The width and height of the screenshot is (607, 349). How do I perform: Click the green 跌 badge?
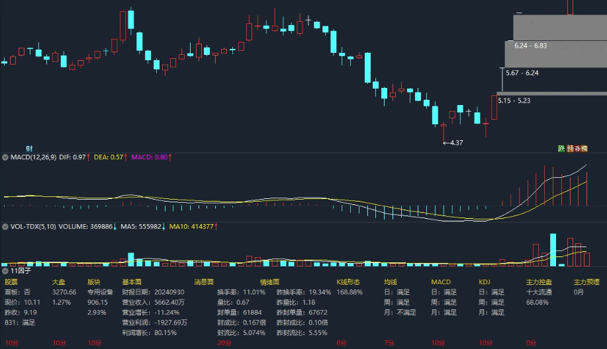pos(561,149)
